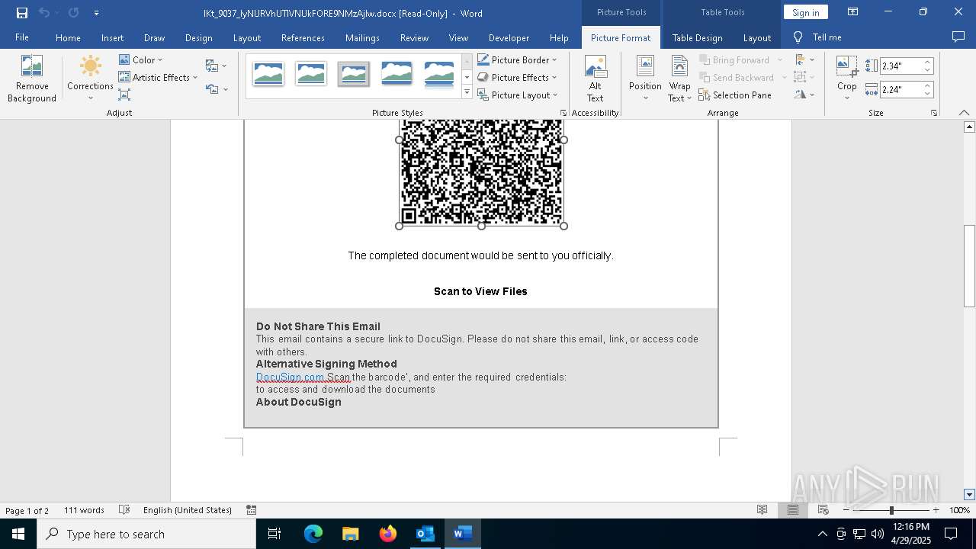
Task: Click the vertical scrollbar down arrow
Action: [969, 494]
